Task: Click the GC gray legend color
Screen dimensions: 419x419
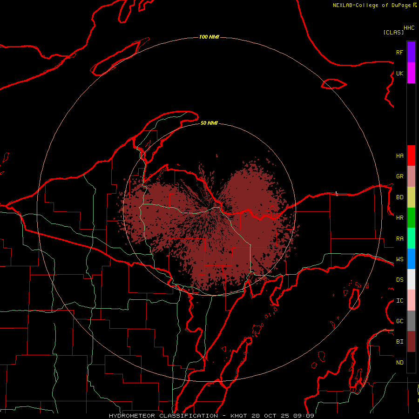Action: tap(411, 321)
